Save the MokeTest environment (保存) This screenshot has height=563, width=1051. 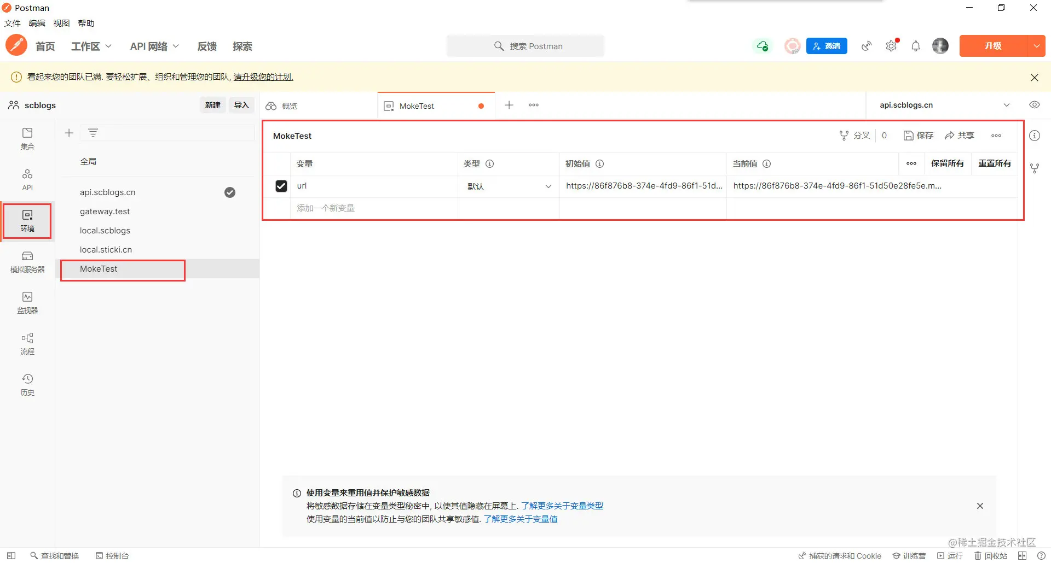pyautogui.click(x=919, y=136)
